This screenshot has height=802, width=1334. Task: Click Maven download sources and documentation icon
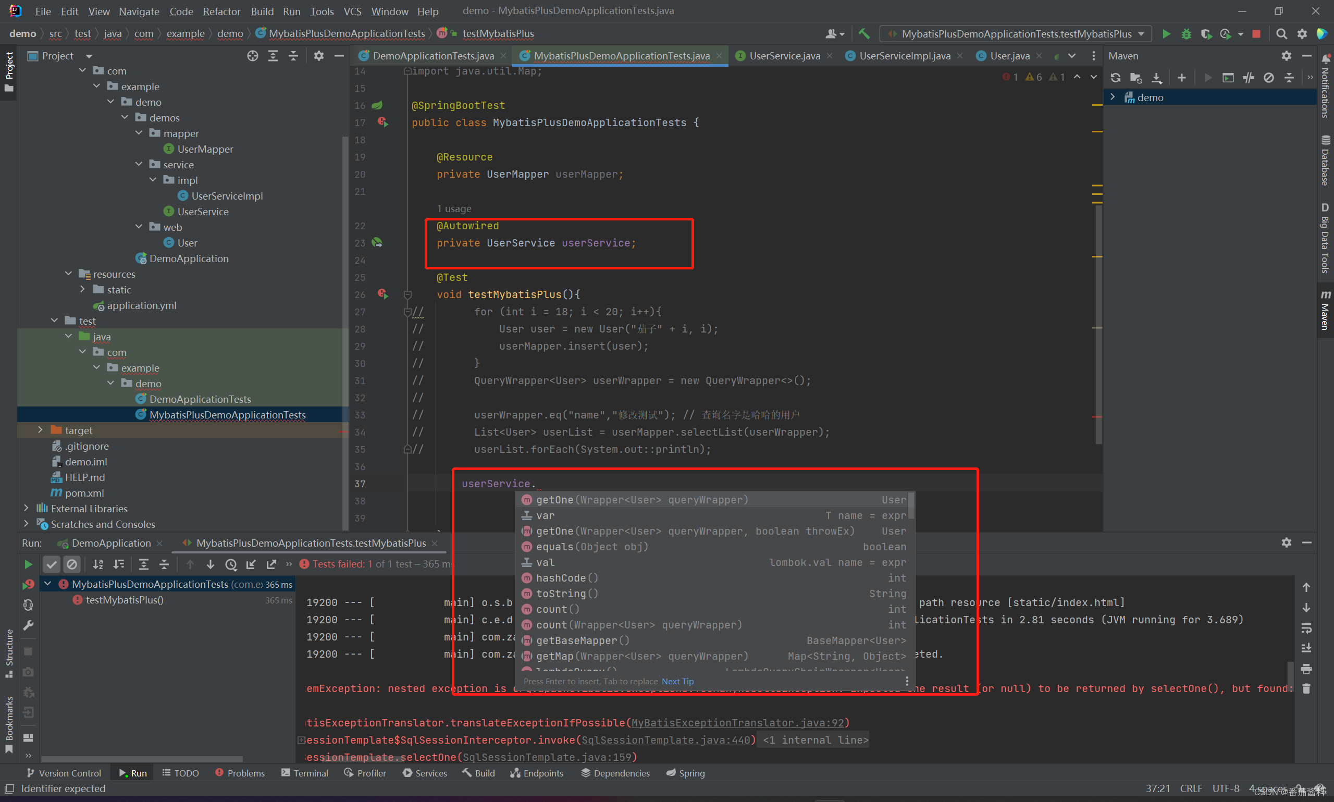pyautogui.click(x=1156, y=78)
